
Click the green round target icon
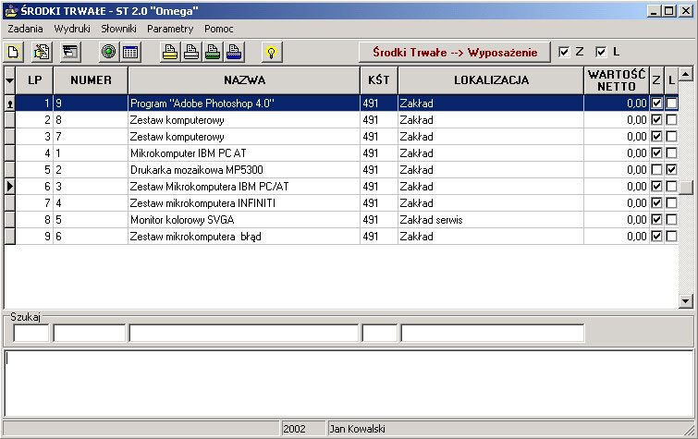pos(109,52)
